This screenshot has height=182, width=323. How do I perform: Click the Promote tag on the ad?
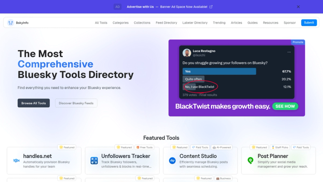298,42
